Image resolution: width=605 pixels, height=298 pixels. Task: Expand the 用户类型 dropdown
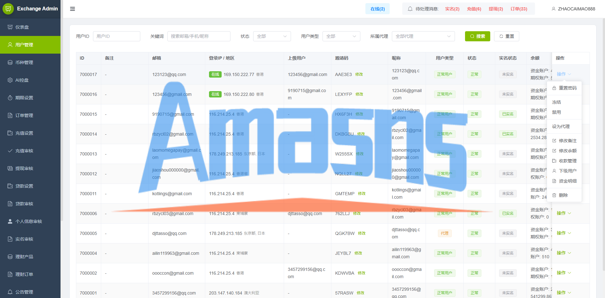pyautogui.click(x=341, y=36)
